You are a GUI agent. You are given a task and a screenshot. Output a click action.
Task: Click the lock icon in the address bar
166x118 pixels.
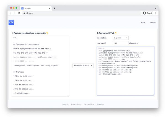point(24,13)
